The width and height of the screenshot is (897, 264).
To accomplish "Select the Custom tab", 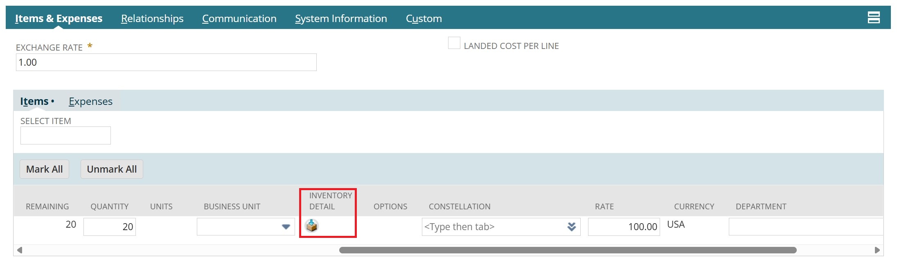I will (424, 18).
